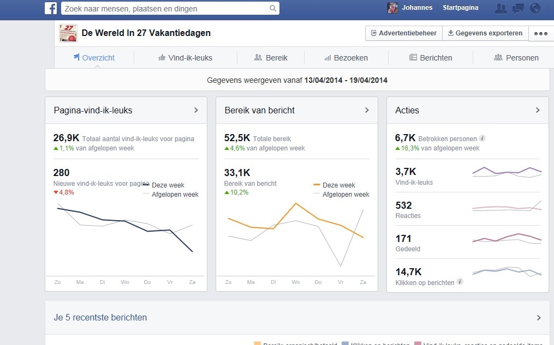Screen dimensions: 554x345
Task: Open the Bereik van bericht heading
Action: click(x=260, y=110)
